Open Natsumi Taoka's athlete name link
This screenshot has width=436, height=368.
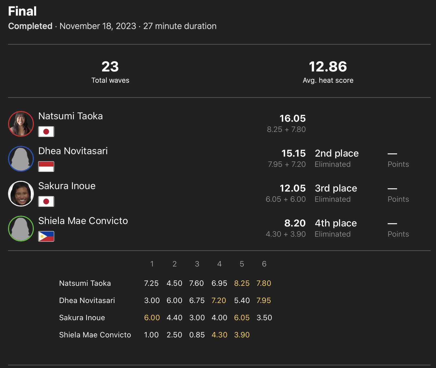point(71,116)
